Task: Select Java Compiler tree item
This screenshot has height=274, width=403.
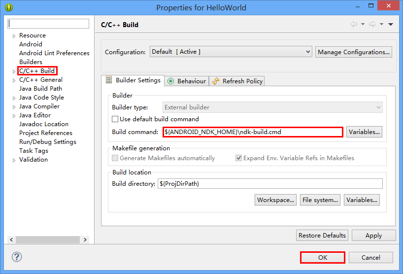Action: [x=39, y=106]
